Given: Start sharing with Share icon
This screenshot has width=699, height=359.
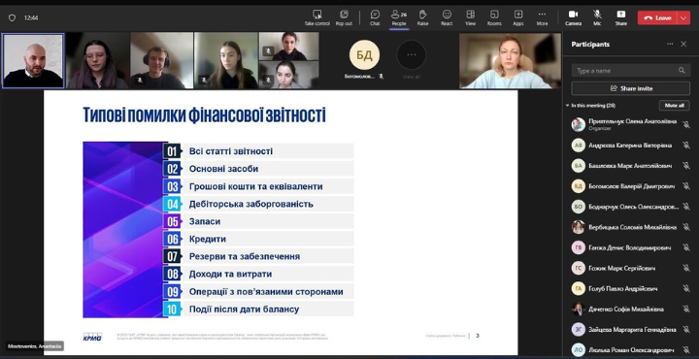Looking at the screenshot, I should [x=621, y=17].
